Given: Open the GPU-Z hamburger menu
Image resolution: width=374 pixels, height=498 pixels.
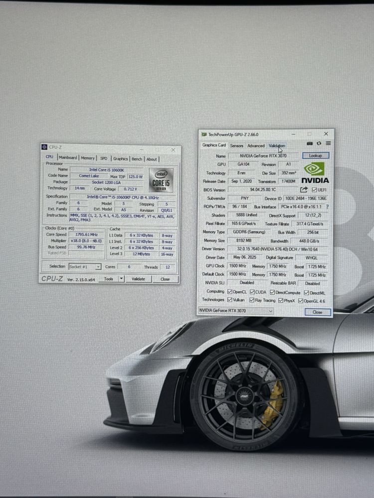Looking at the screenshot, I should pos(328,143).
